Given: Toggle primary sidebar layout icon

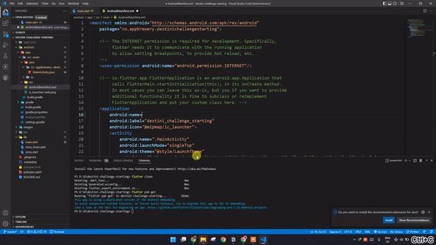Looking at the screenshot, I should 384,3.
